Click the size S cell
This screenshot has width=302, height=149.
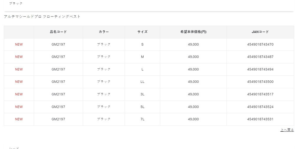tap(142, 44)
